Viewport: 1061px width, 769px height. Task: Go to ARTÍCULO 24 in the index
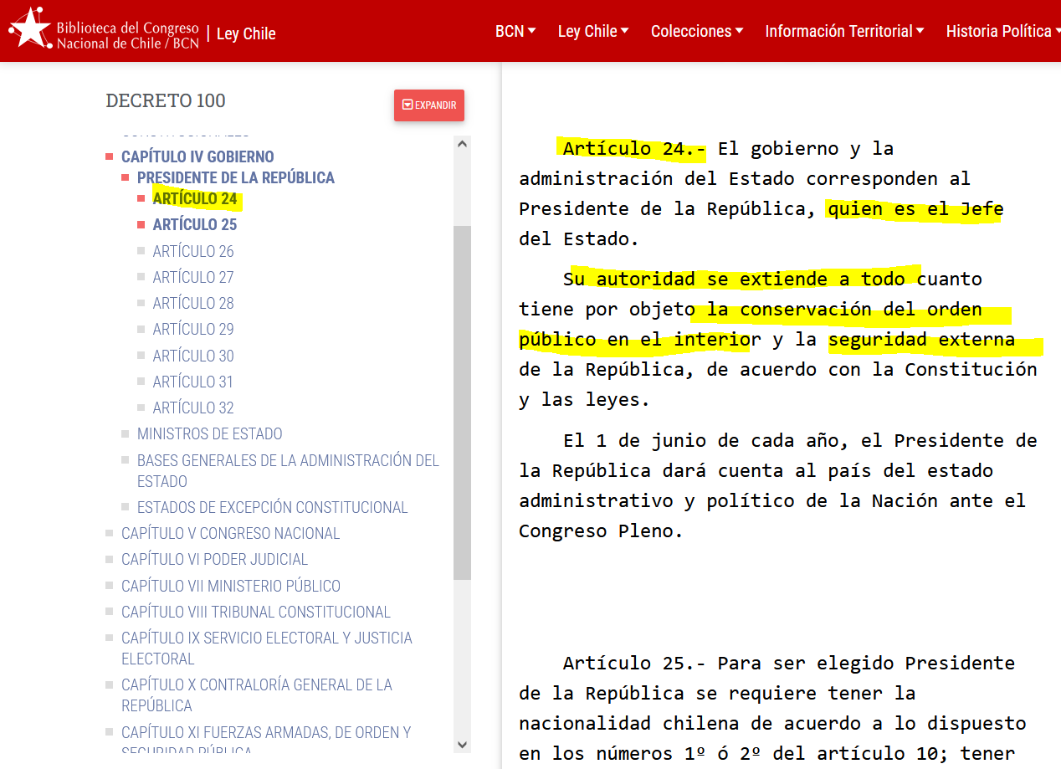(195, 199)
